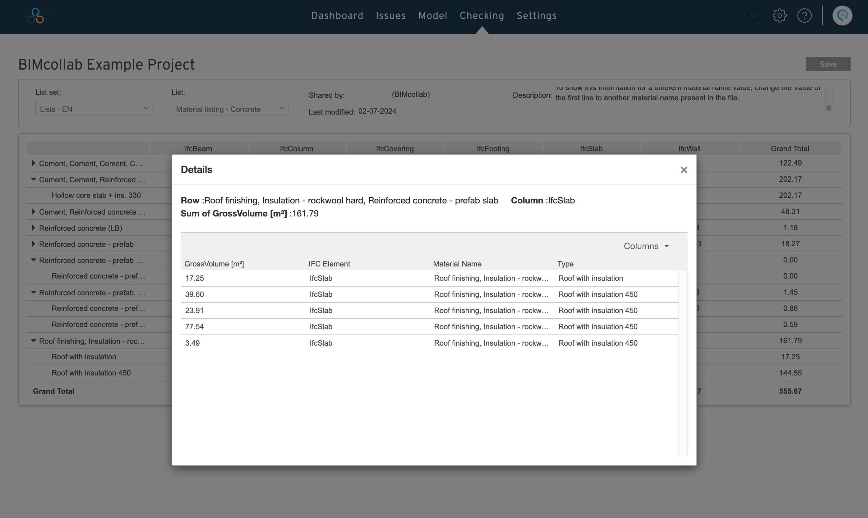868x518 pixels.
Task: Click the 18.27 grand total cell
Action: coord(790,244)
